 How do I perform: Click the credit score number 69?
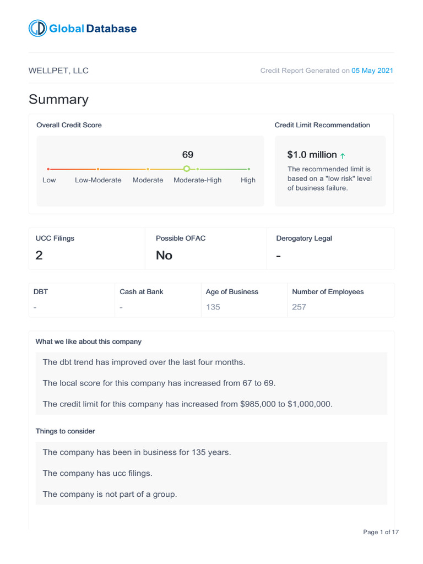(188, 155)
